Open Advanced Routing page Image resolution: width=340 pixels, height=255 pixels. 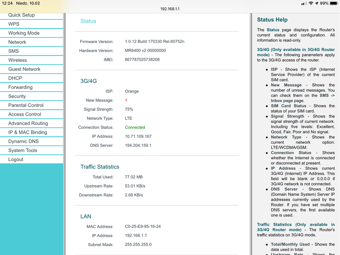[28, 123]
